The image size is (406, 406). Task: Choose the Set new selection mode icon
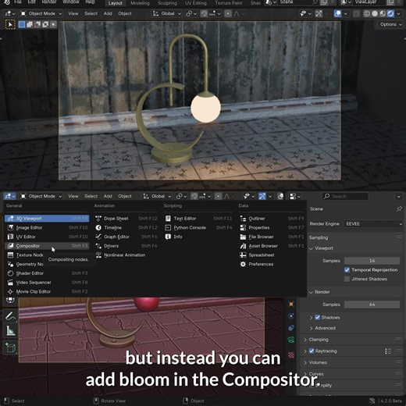(x=22, y=24)
